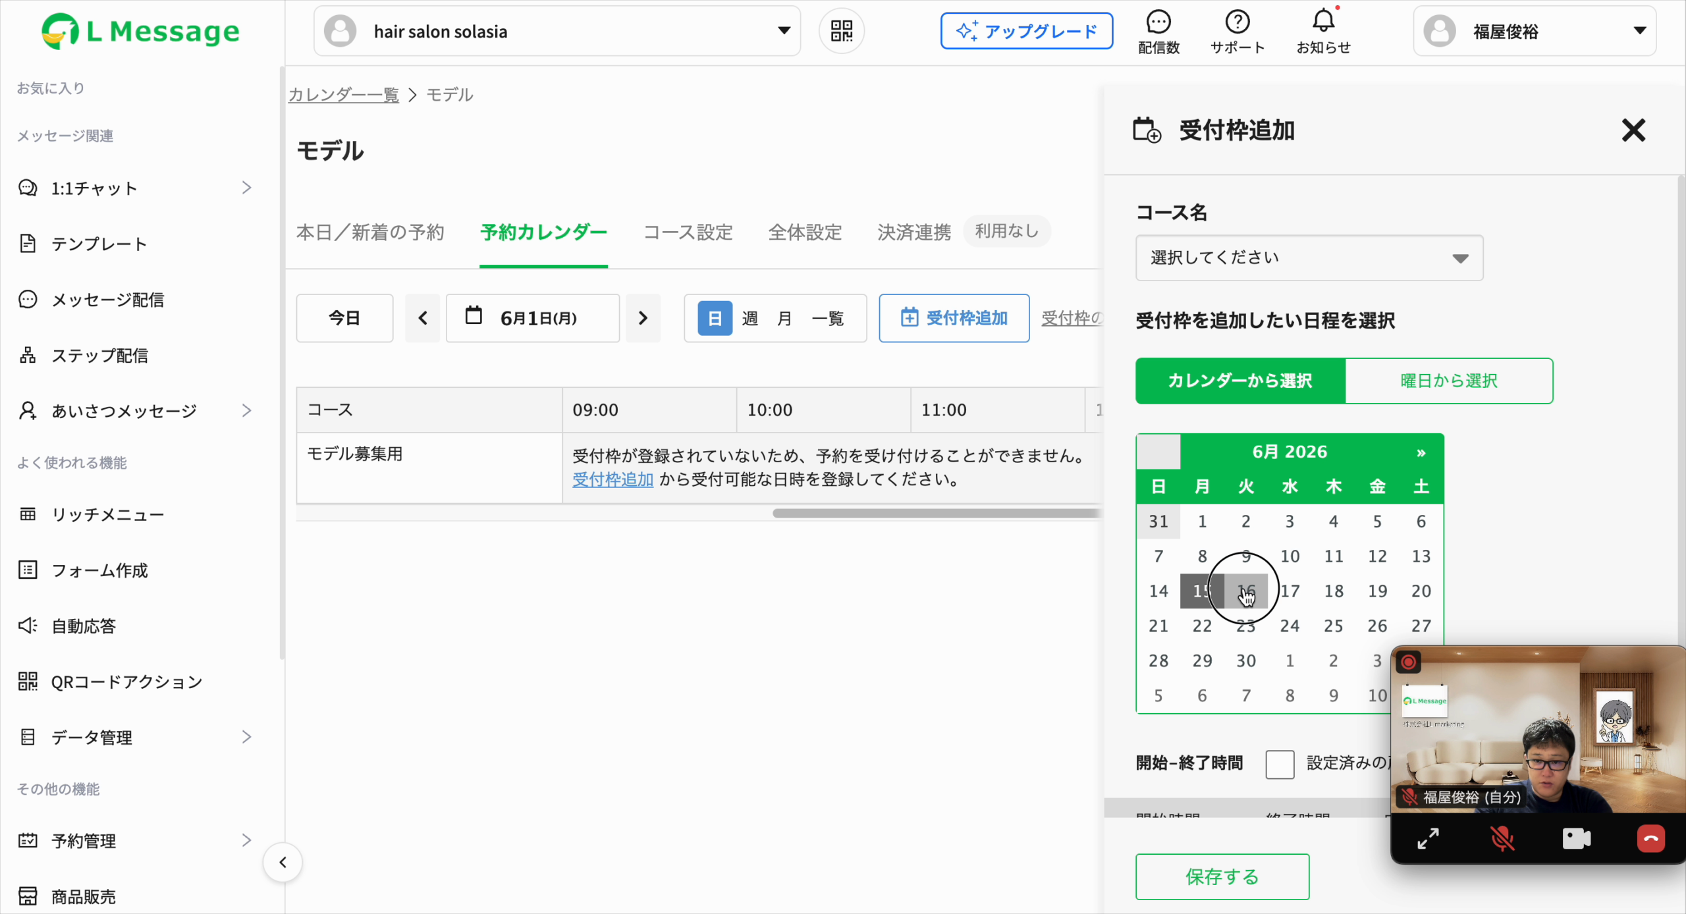Click the recording indicator on video overlay
The height and width of the screenshot is (914, 1686).
pos(1408,662)
